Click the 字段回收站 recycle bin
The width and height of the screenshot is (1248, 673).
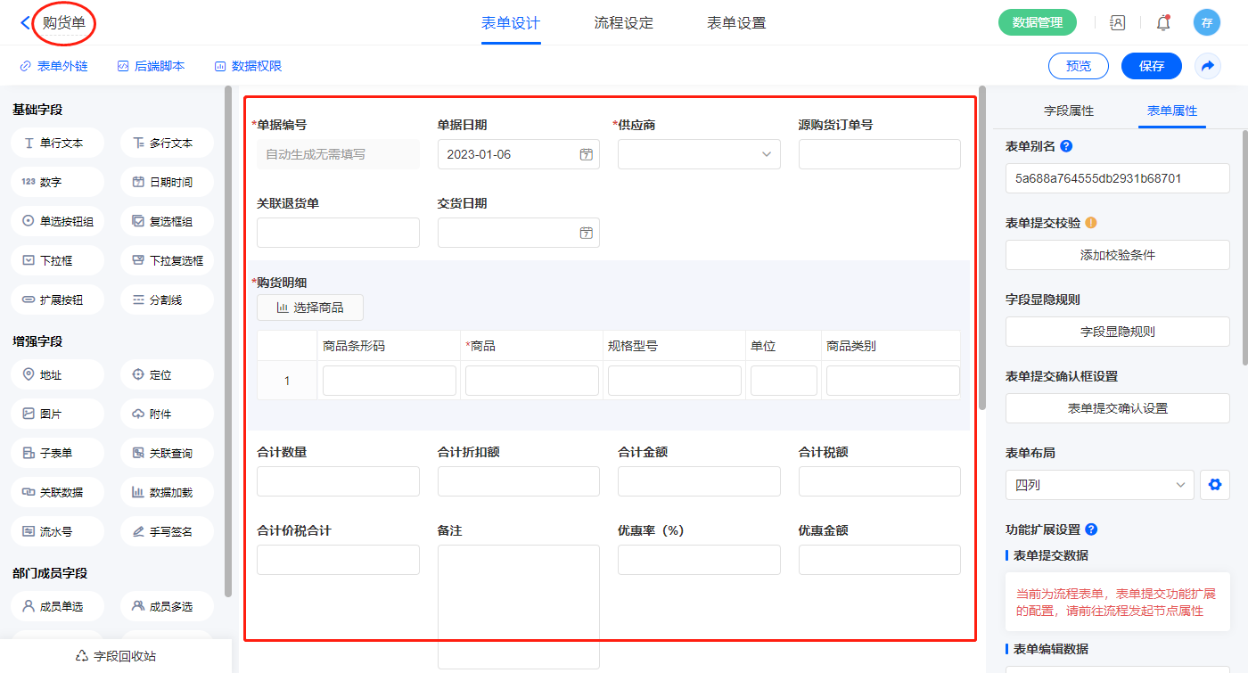pos(116,656)
